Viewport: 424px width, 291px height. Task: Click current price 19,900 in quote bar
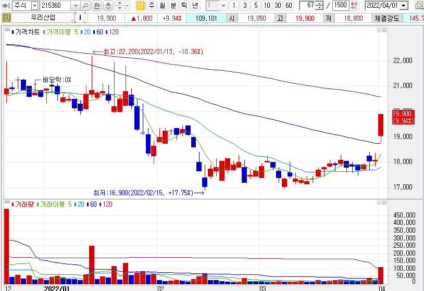click(x=107, y=18)
